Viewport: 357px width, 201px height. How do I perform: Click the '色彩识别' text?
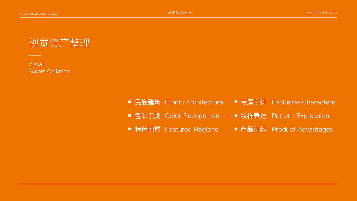pyautogui.click(x=148, y=116)
